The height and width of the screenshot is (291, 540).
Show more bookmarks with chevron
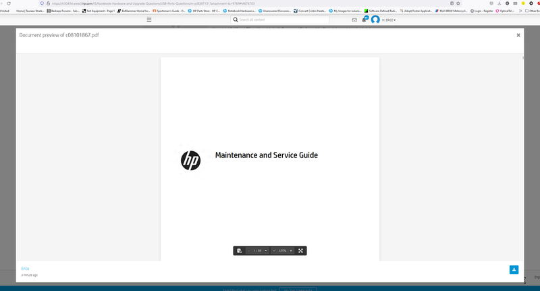coord(520,11)
